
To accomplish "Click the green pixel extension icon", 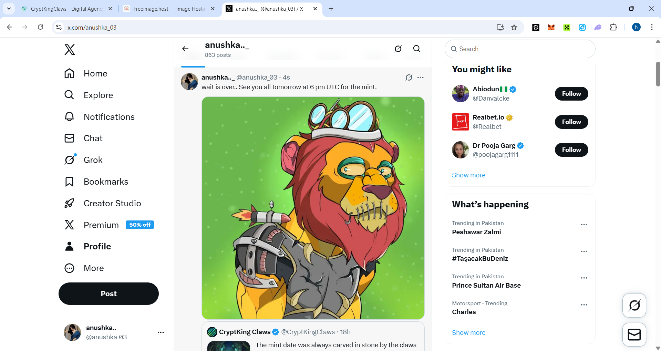I will [567, 27].
